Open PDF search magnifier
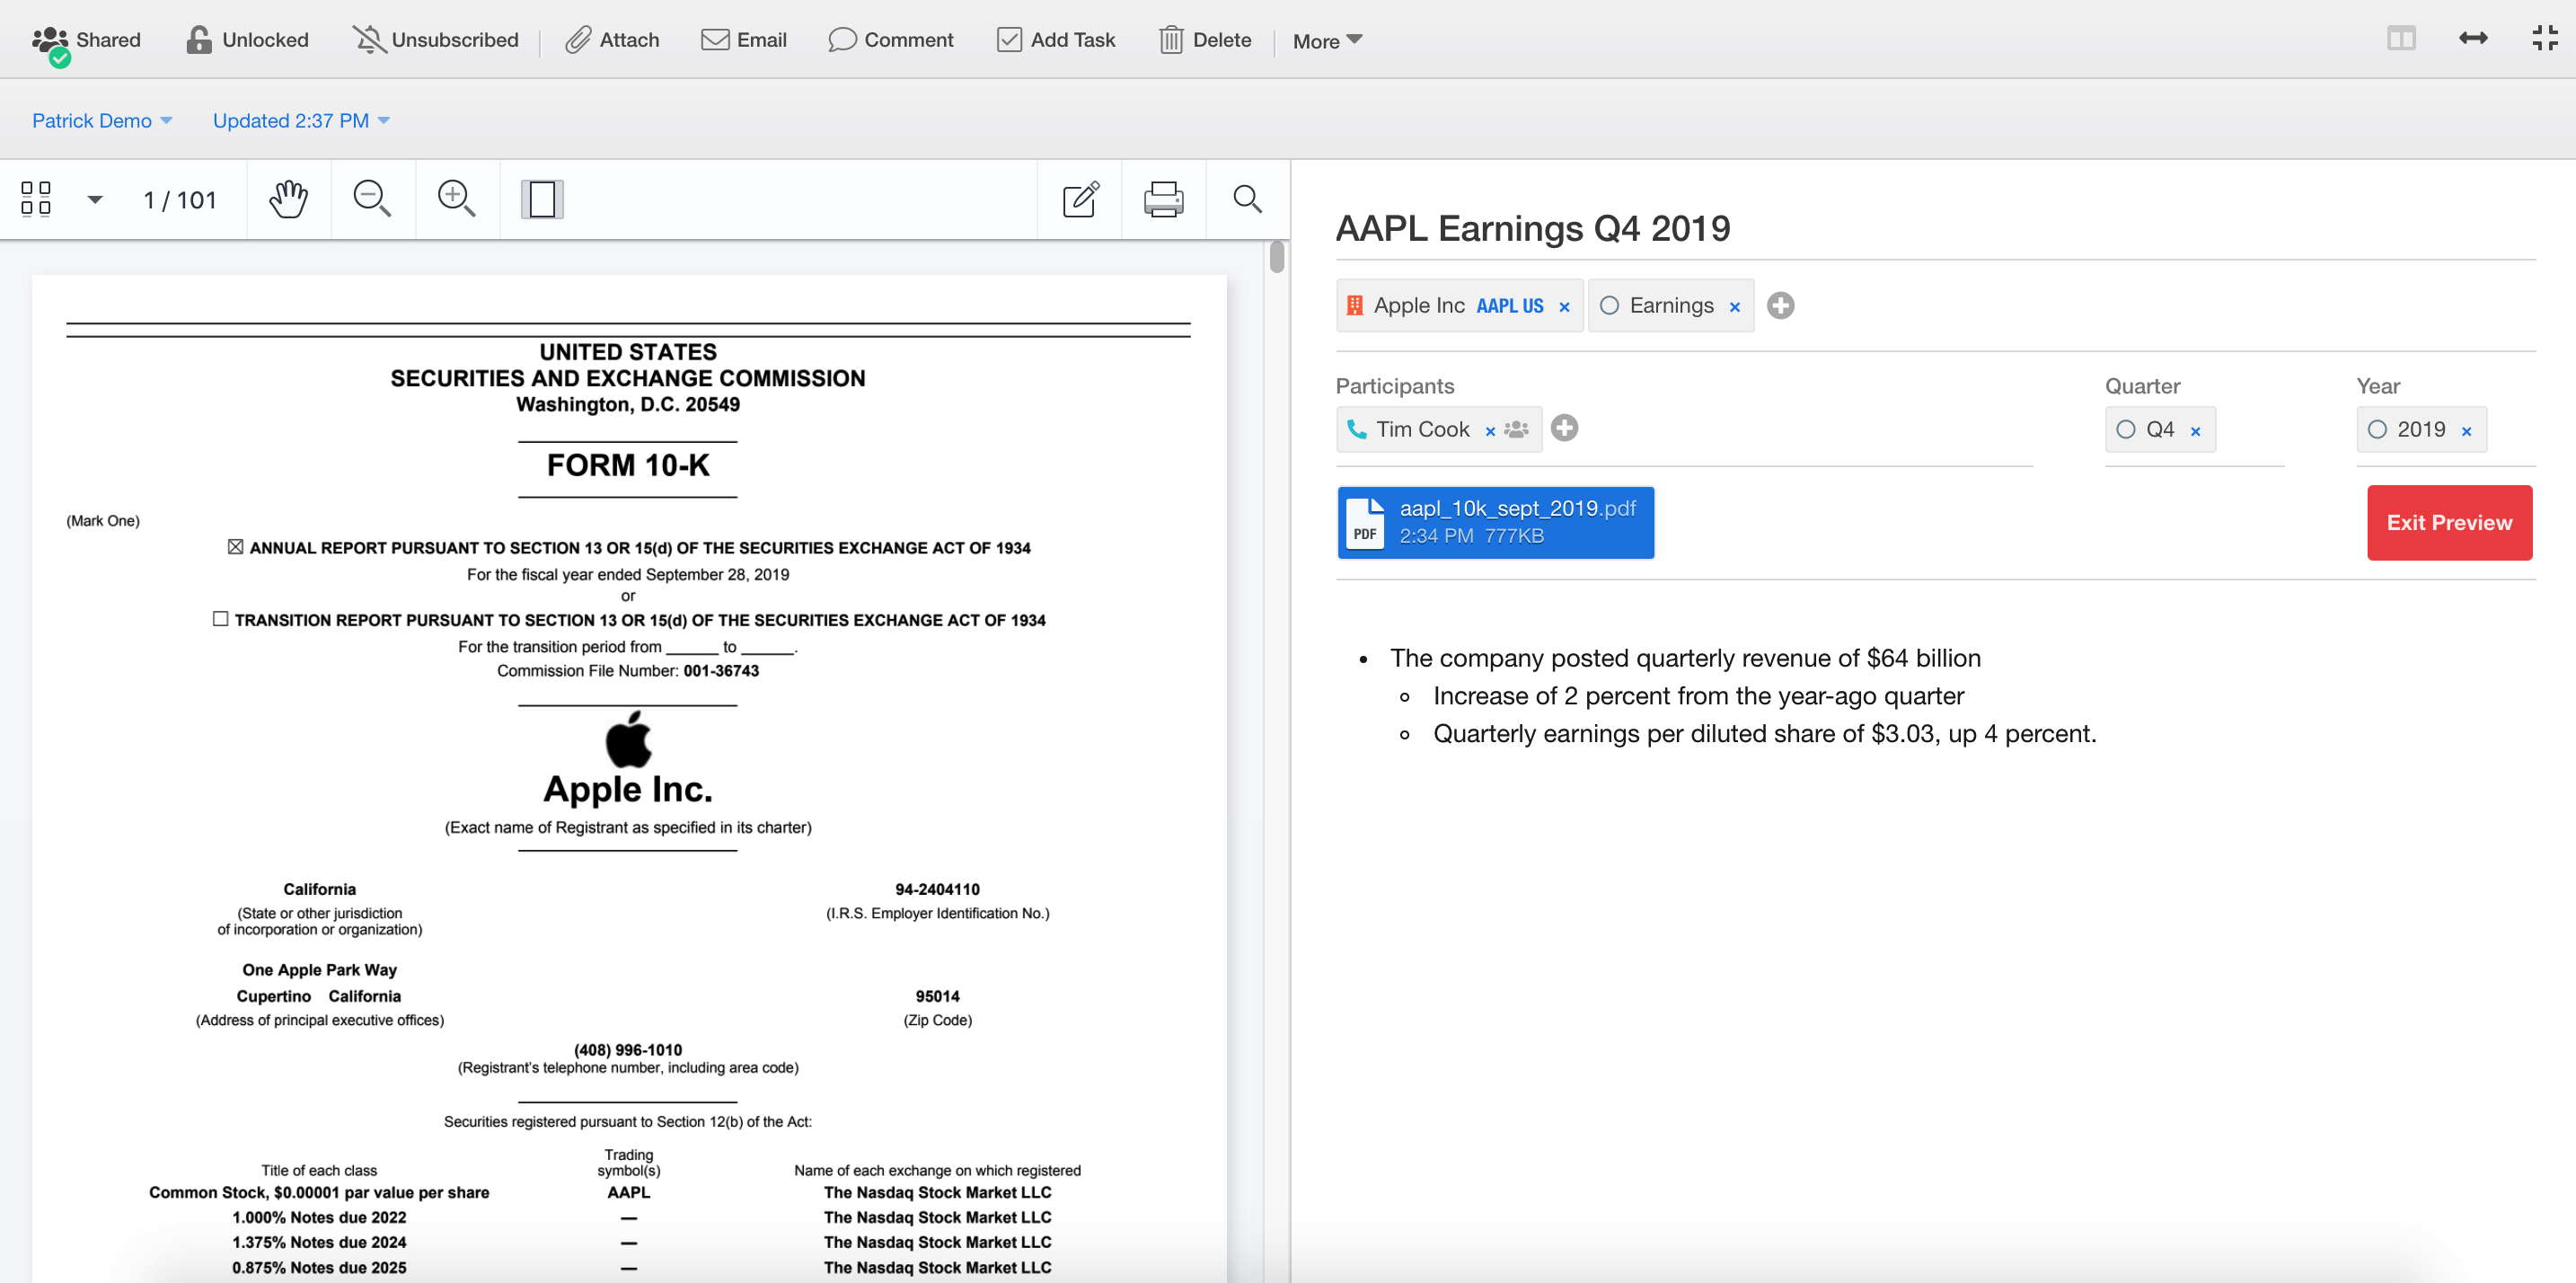 [1247, 199]
